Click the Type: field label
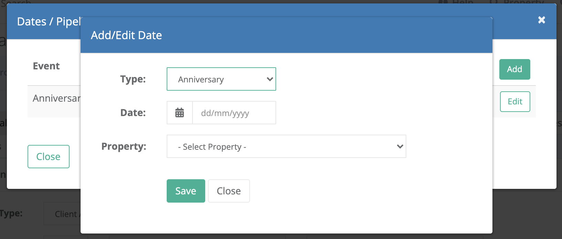Viewport: 562px width, 239px height. coord(133,79)
